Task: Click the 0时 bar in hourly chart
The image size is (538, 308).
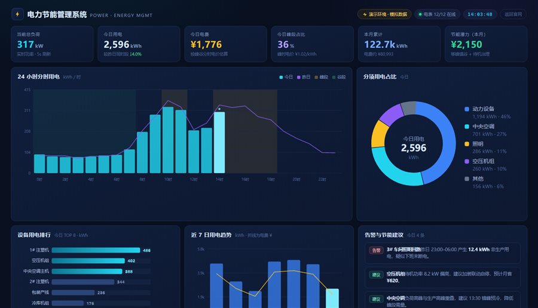Action: coord(39,164)
